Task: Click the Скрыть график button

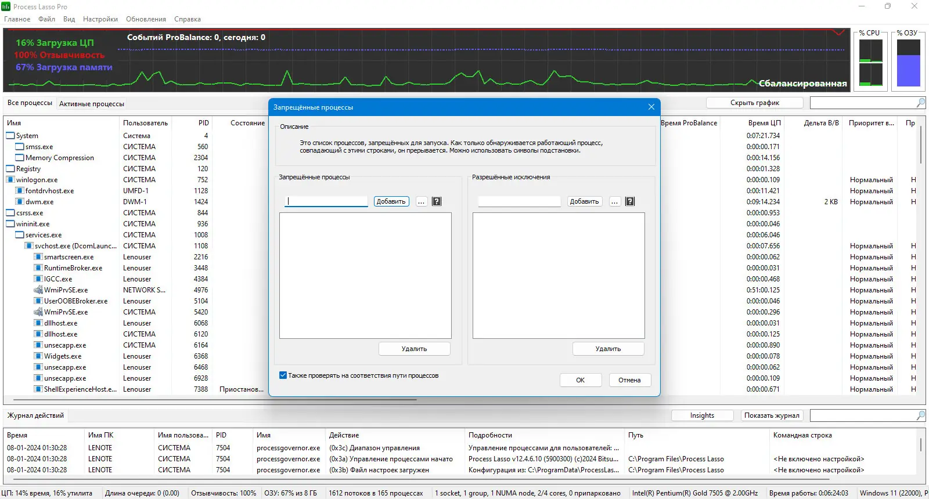Action: pos(755,103)
